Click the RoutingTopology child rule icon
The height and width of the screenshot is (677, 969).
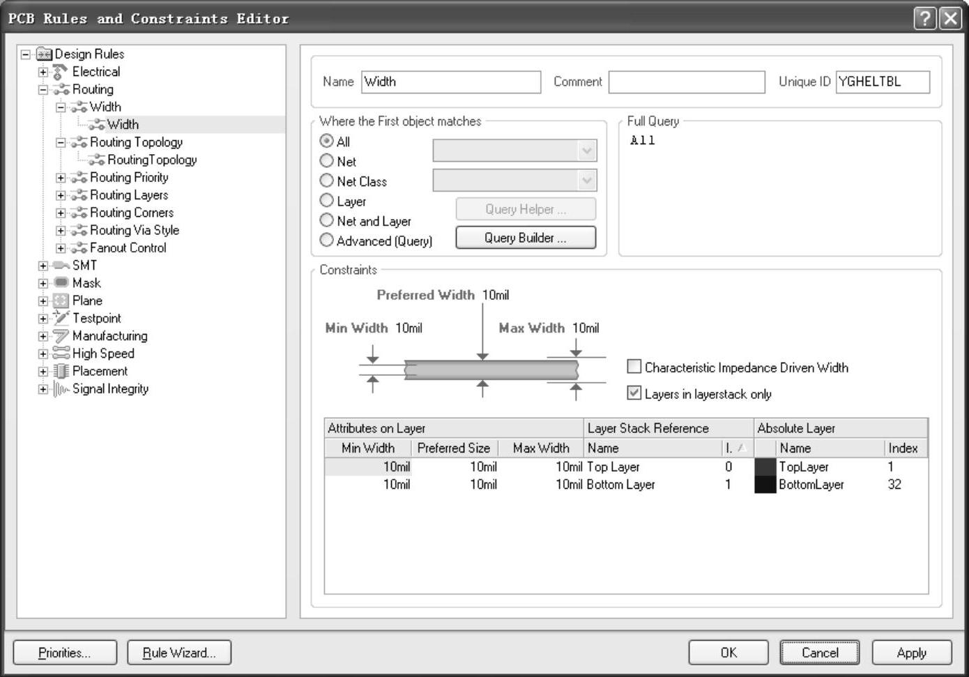click(x=97, y=160)
